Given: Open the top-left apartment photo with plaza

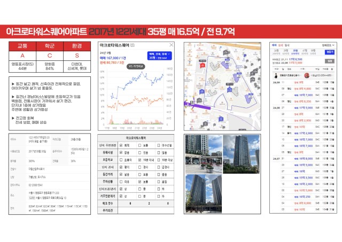Looking at the screenshot, I should coord(204,154).
